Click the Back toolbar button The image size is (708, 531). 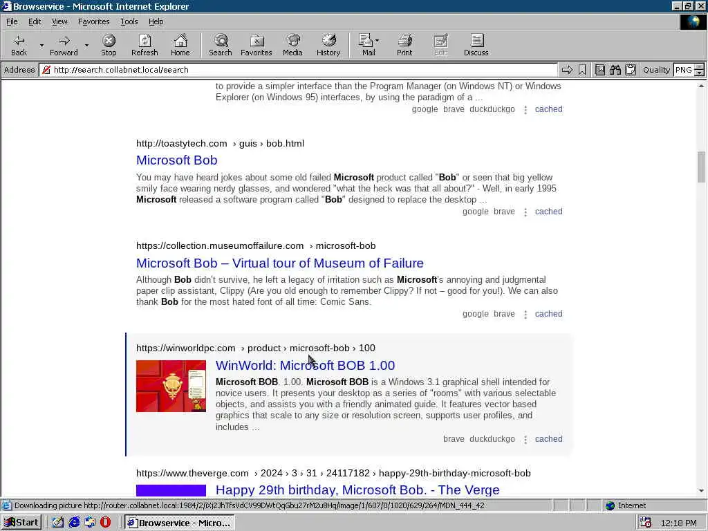19,45
